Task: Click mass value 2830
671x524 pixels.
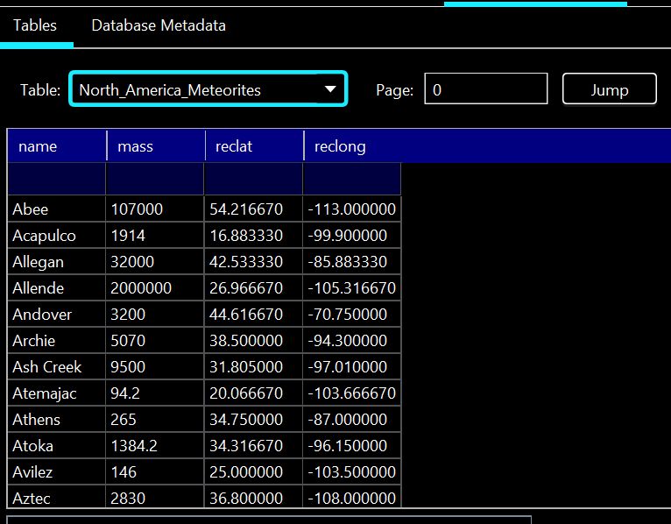Action: pos(155,497)
